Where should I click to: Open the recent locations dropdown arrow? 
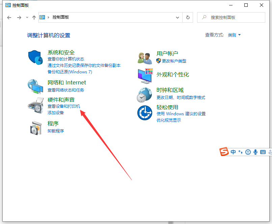[27, 17]
